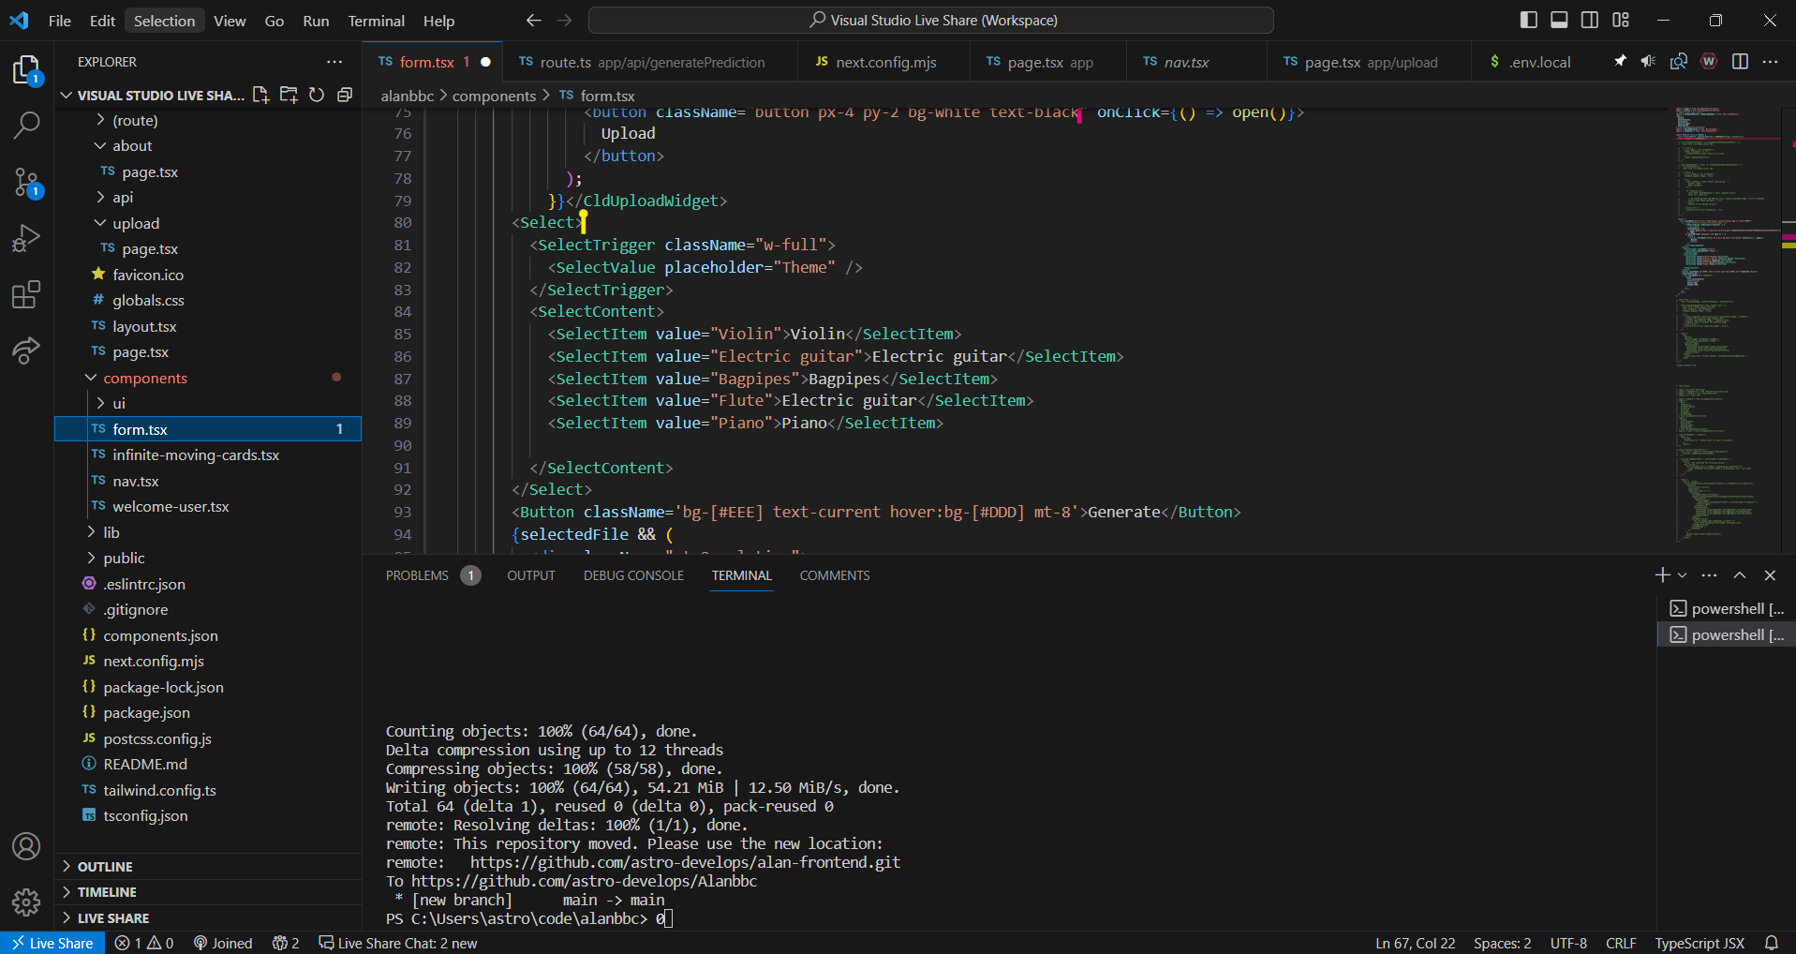
Task: Click Live Share button in status bar
Action: click(52, 943)
